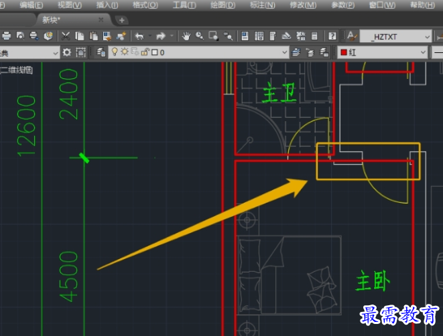Image resolution: width=443 pixels, height=336 pixels.
Task: Click the Match Properties icon
Action: (107, 36)
